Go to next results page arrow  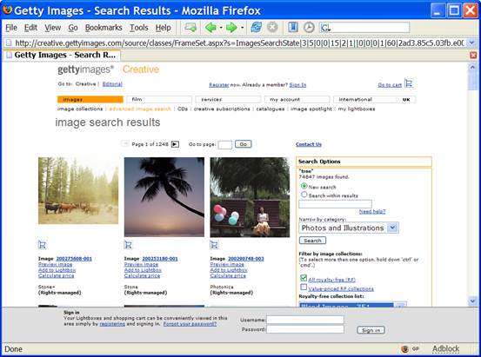pos(175,144)
